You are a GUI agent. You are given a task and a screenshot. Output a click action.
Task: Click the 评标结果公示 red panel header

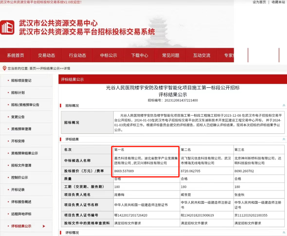pyautogui.click(x=173, y=80)
